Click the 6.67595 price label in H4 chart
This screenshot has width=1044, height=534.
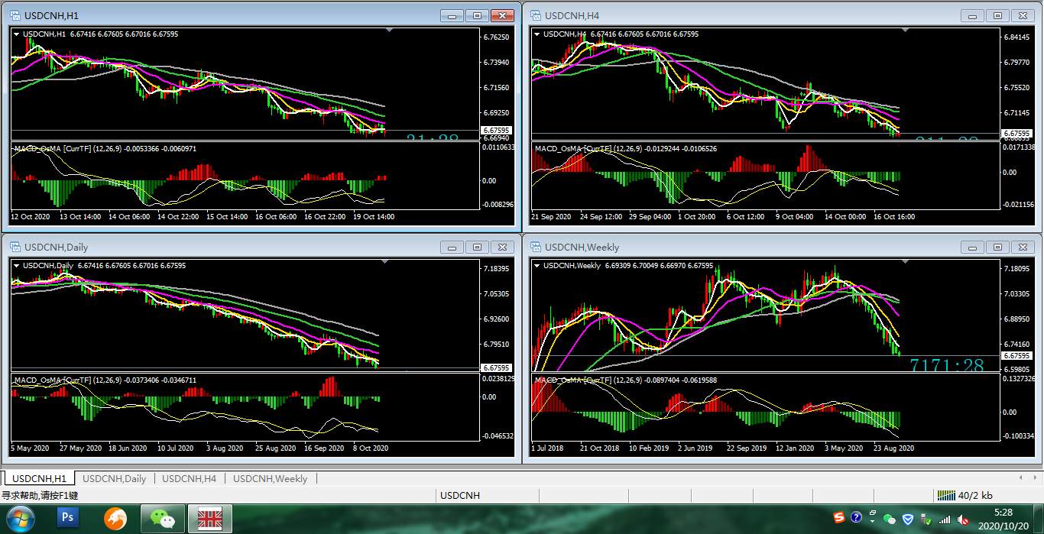point(1016,133)
